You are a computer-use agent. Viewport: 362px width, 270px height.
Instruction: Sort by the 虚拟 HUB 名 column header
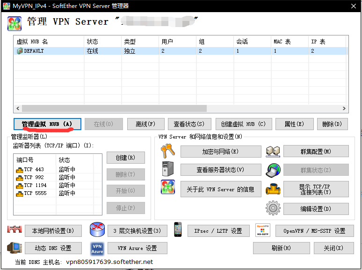[x=49, y=42]
